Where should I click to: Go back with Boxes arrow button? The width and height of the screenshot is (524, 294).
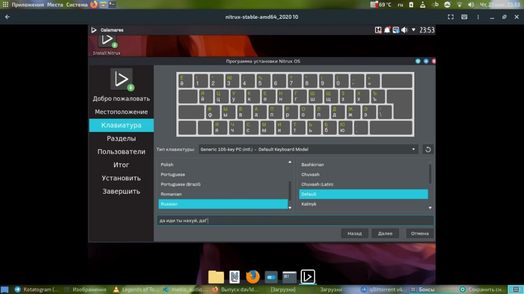click(7, 17)
